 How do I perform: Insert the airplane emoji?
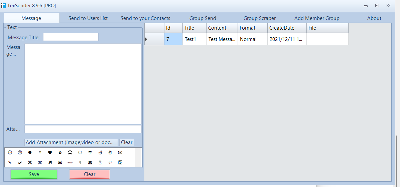tap(50, 163)
